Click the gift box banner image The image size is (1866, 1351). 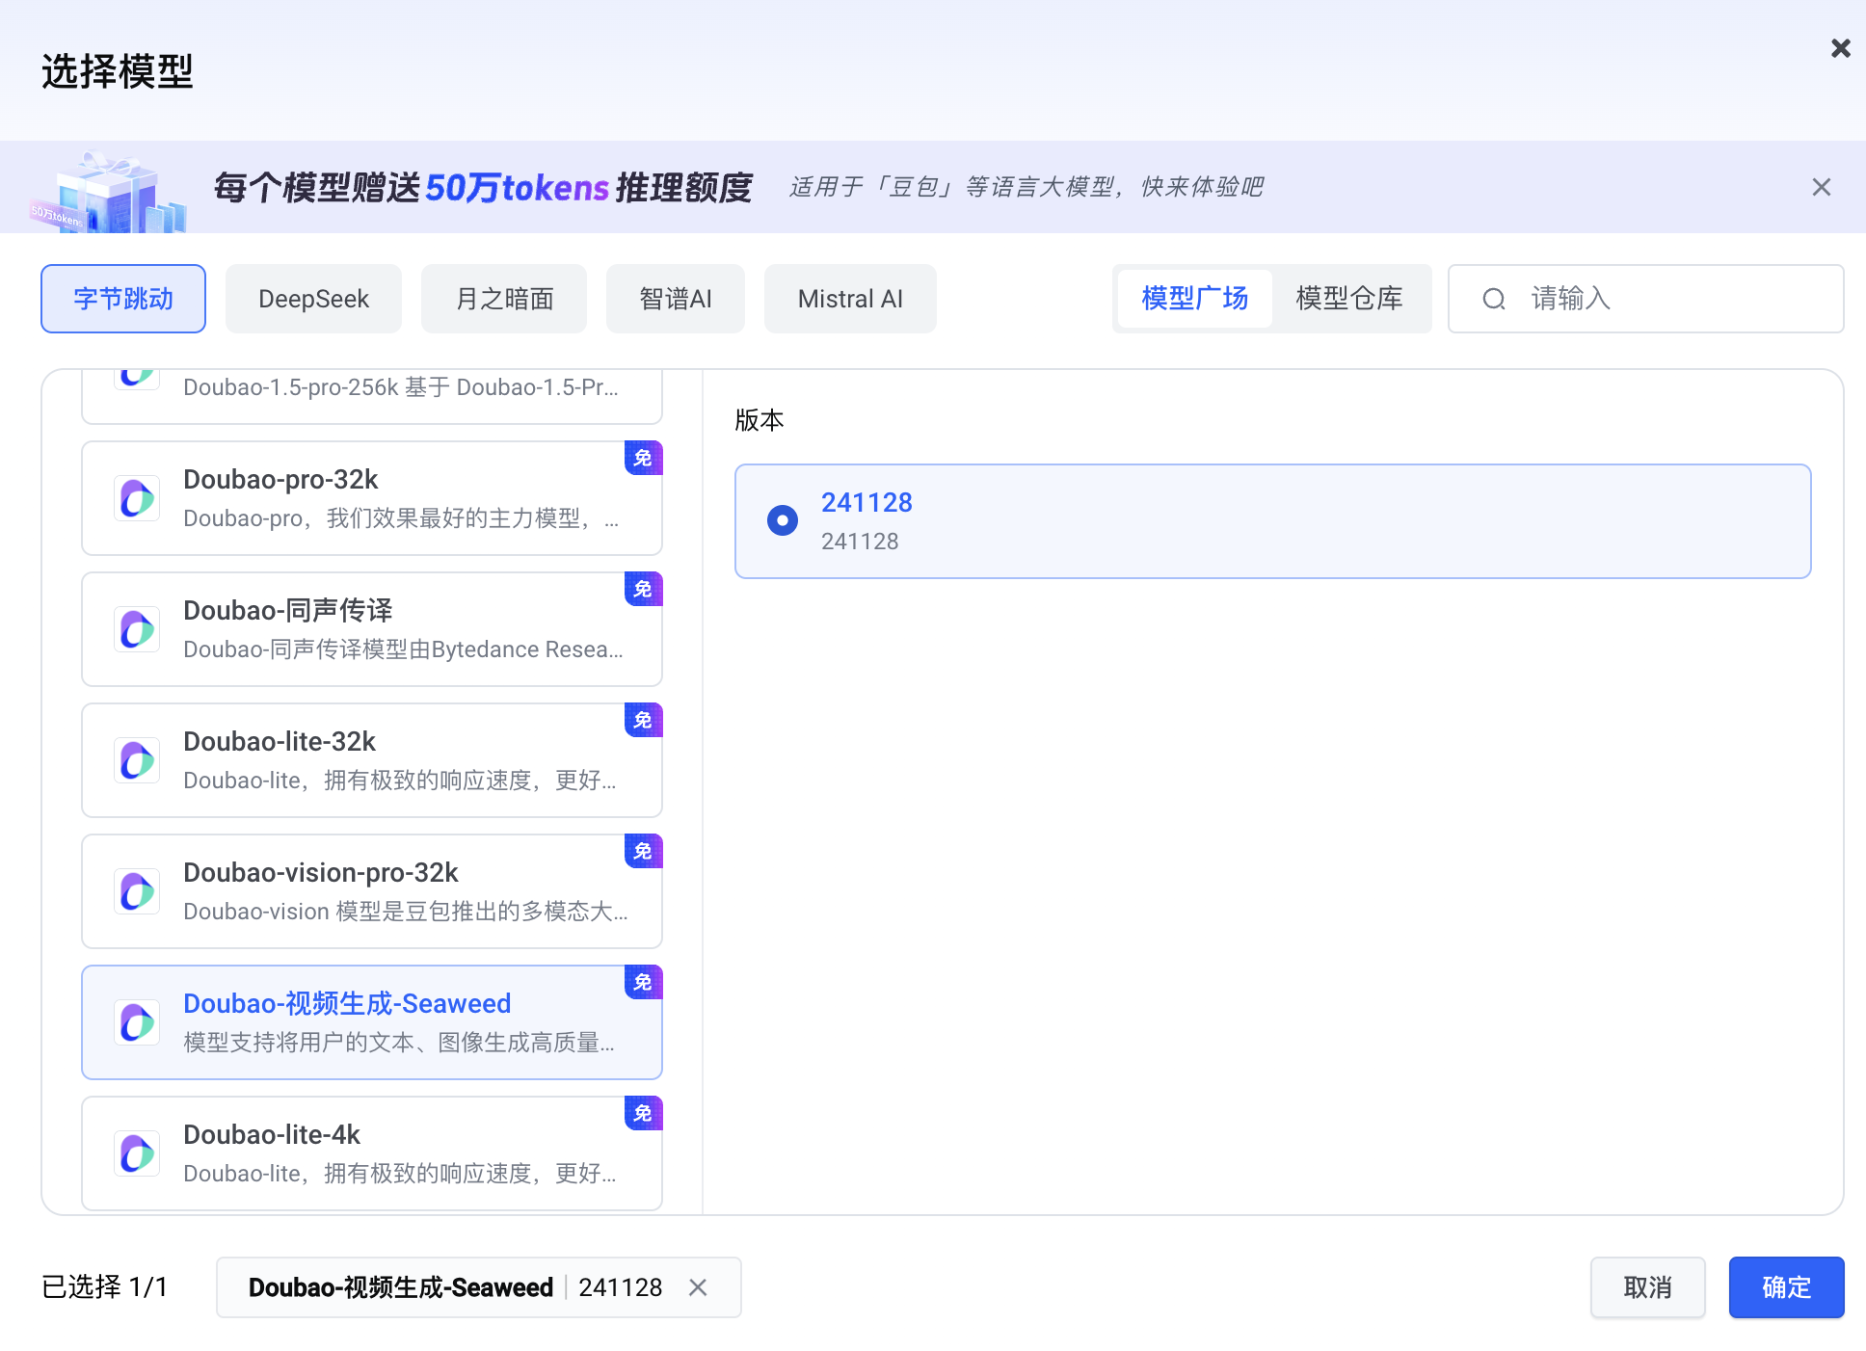(108, 193)
